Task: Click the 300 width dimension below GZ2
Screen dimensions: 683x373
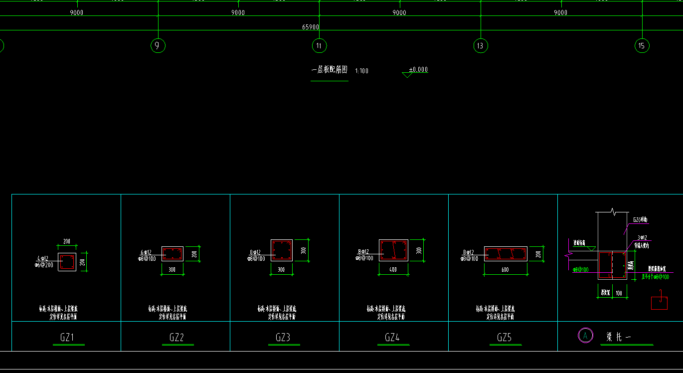Action: click(172, 269)
